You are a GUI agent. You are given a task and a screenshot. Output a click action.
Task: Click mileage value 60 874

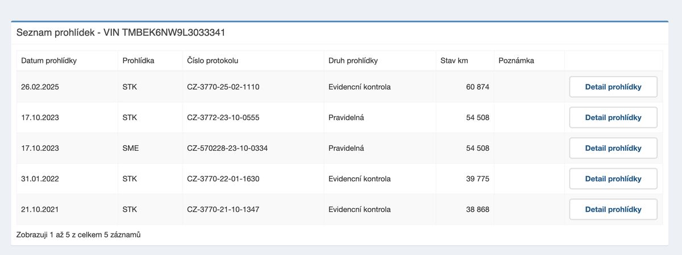tap(477, 87)
